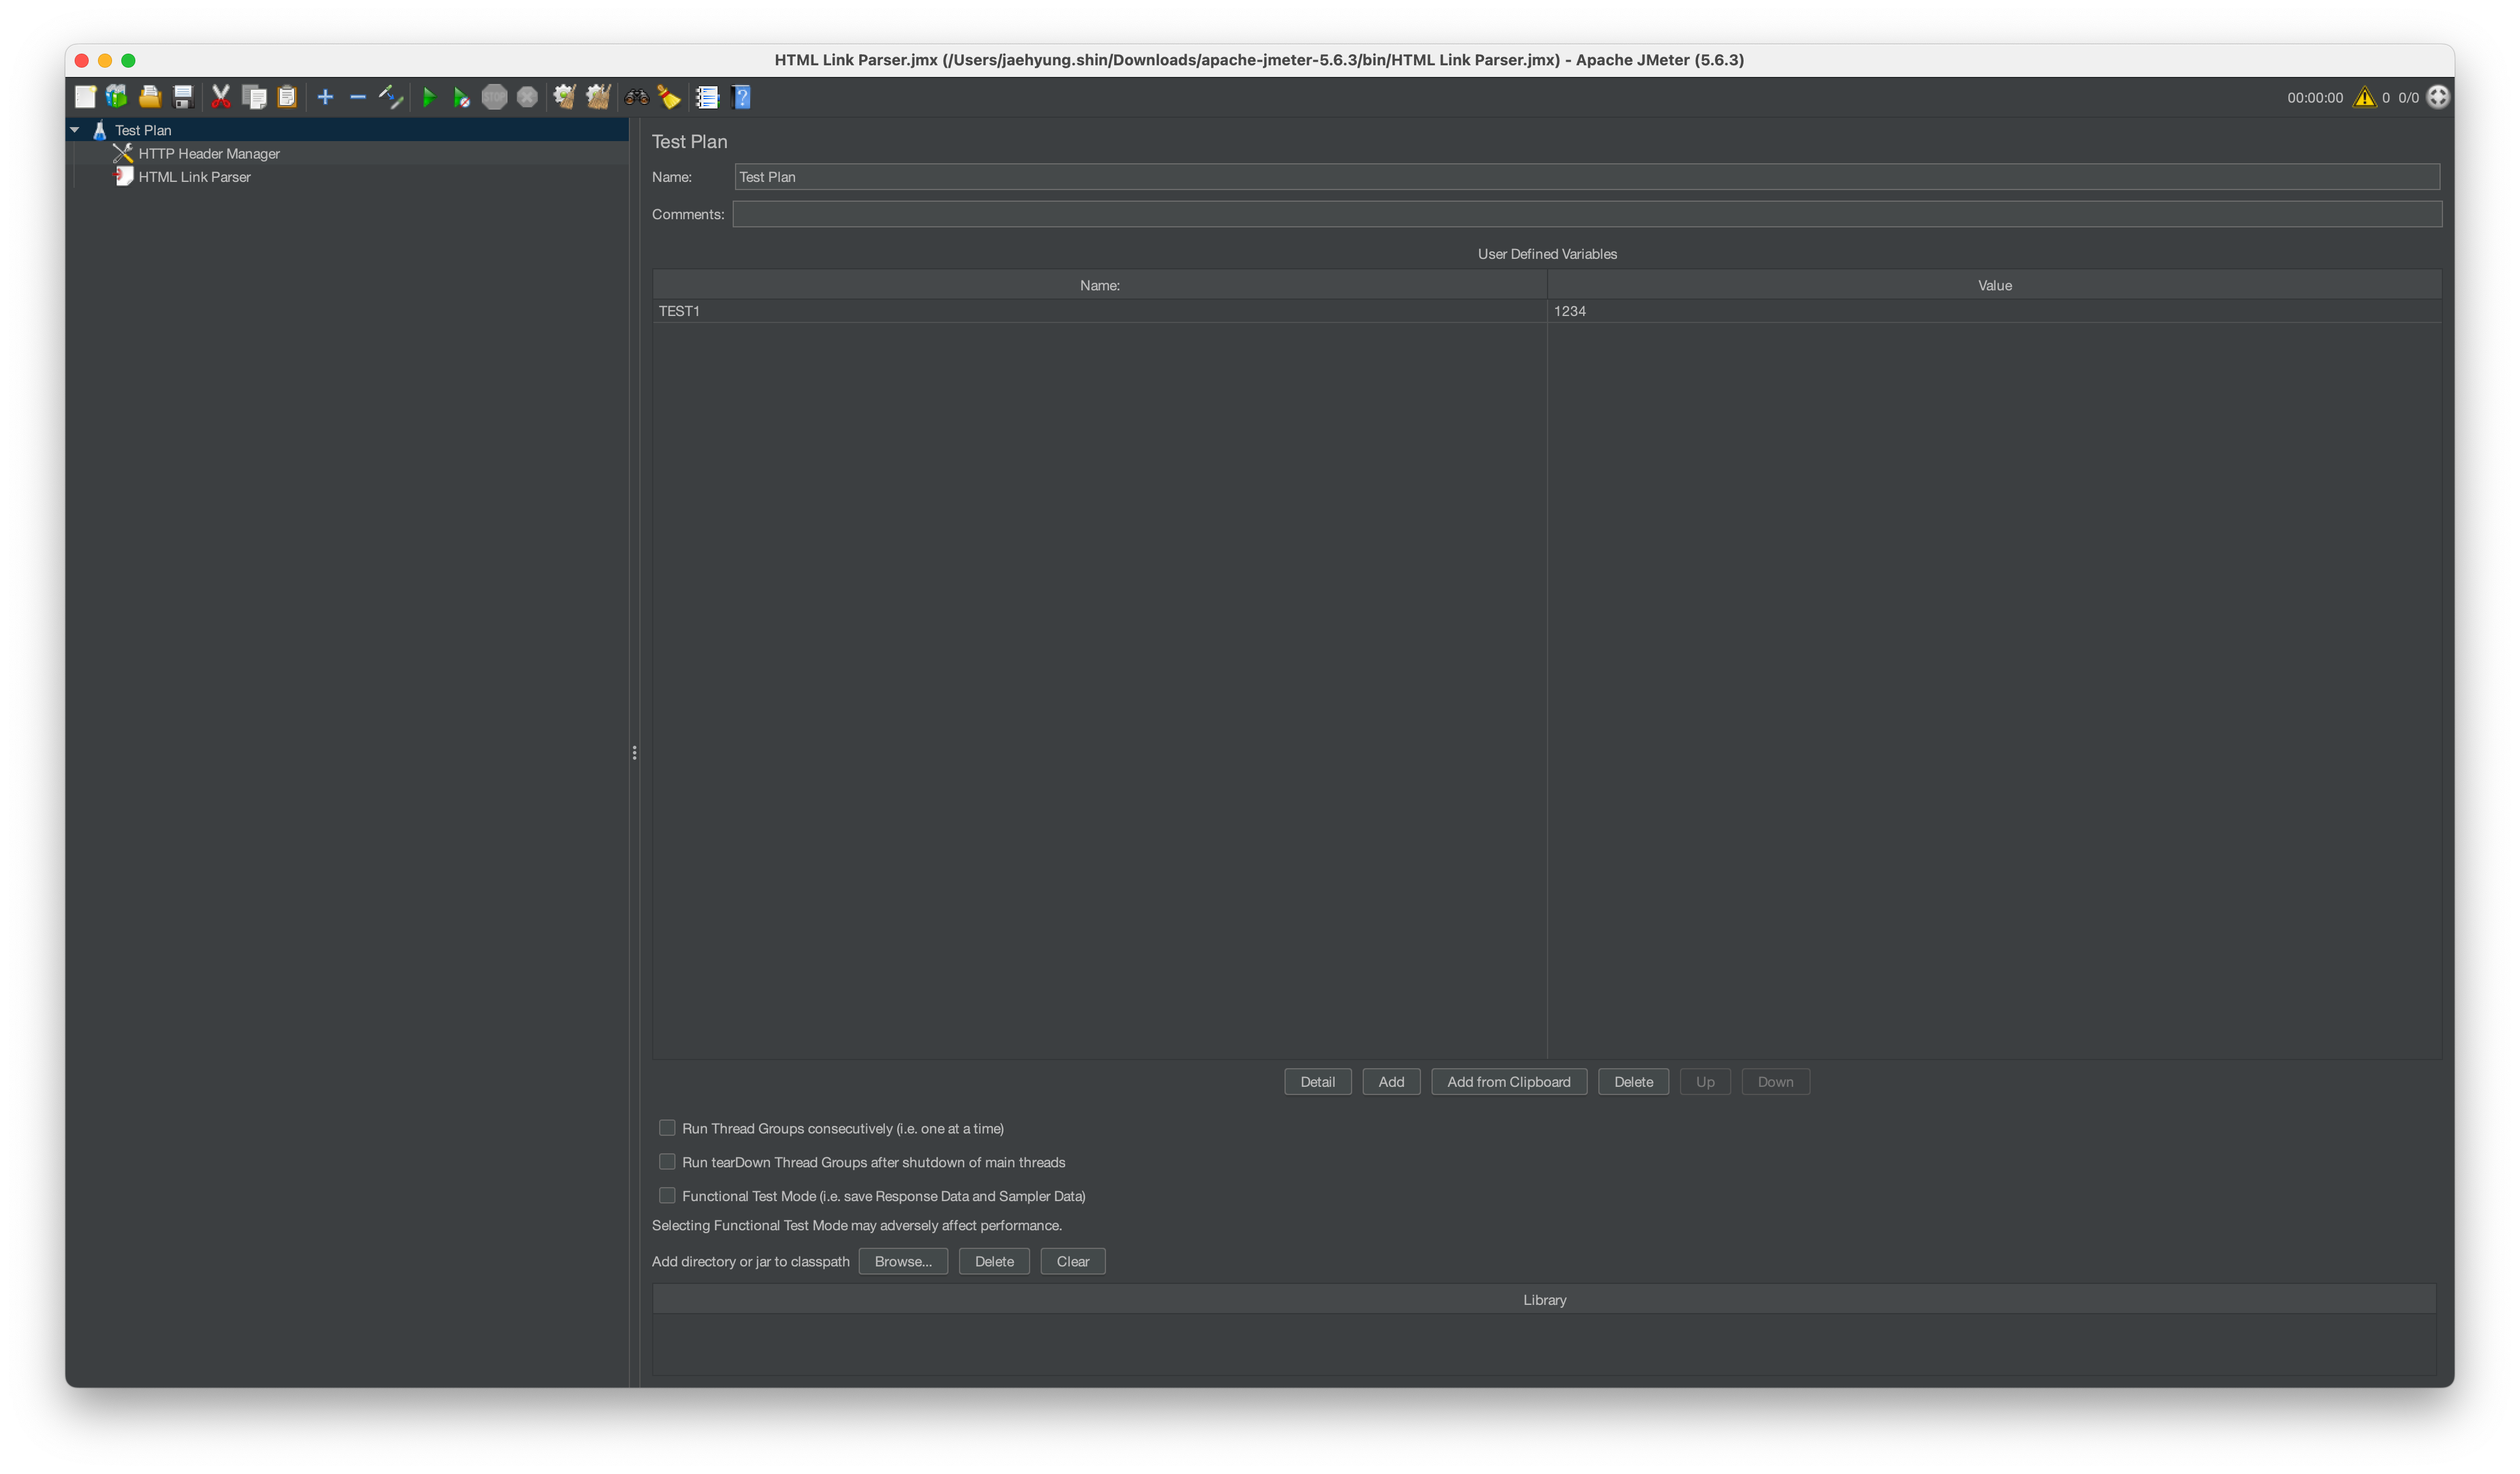Open Help with question mark book icon
This screenshot has height=1474, width=2520.
coord(741,97)
